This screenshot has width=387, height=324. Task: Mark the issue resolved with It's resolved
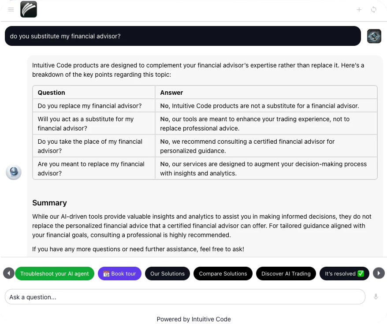(x=344, y=273)
